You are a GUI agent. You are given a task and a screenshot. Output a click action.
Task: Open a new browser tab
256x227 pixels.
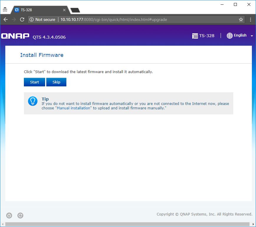pyautogui.click(x=75, y=10)
